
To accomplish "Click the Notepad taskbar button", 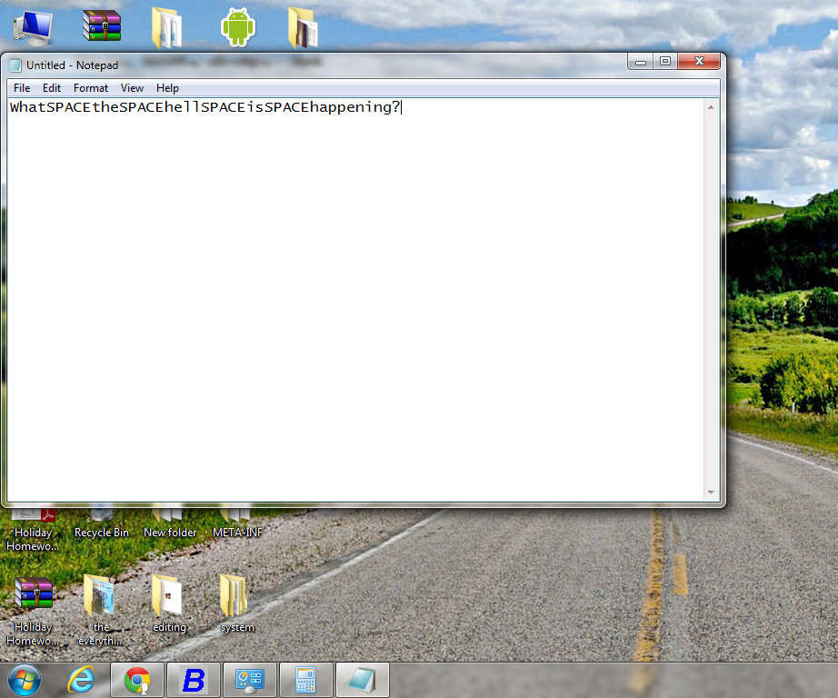I will pyautogui.click(x=363, y=681).
